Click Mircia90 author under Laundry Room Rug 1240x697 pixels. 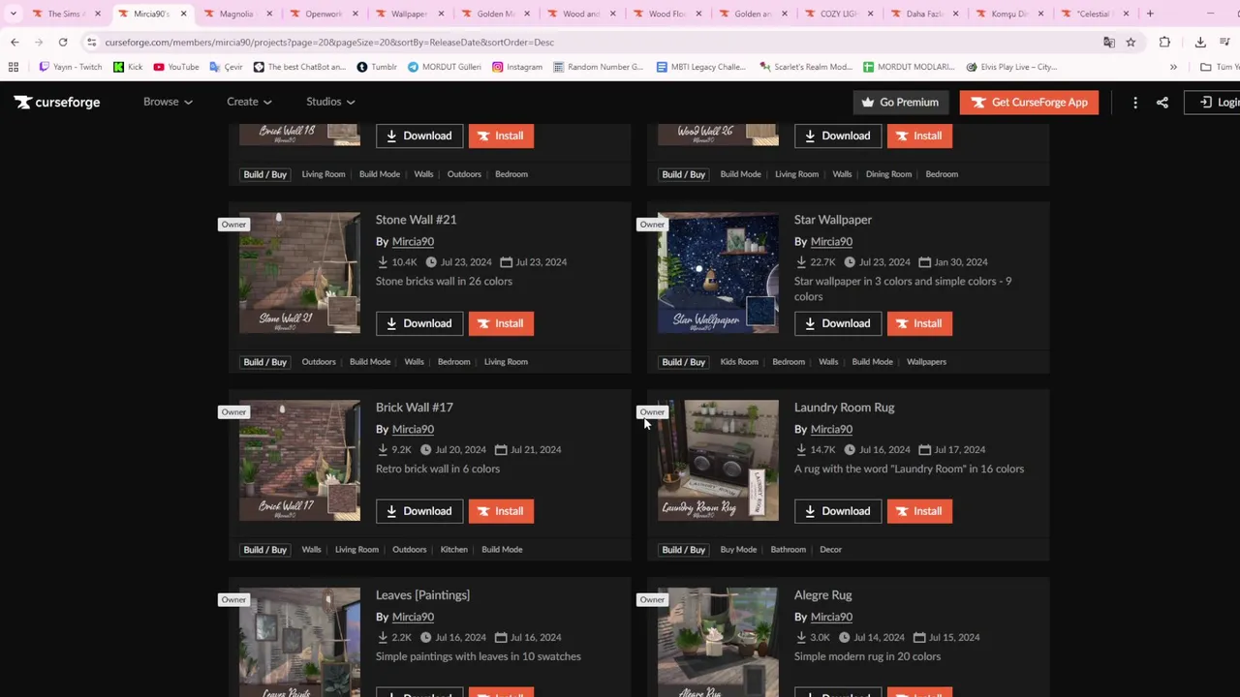831,429
